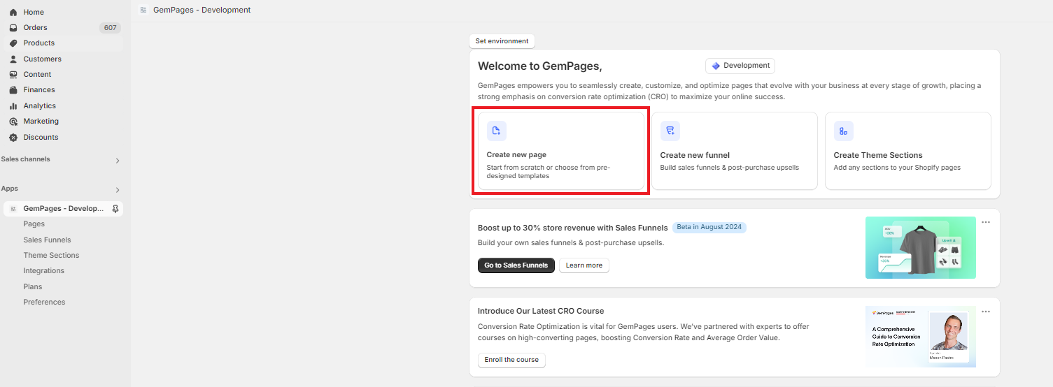1053x387 pixels.
Task: Expand the Sales channels section
Action: coord(118,161)
